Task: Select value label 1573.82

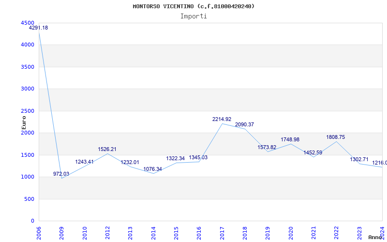Action: coord(267,148)
